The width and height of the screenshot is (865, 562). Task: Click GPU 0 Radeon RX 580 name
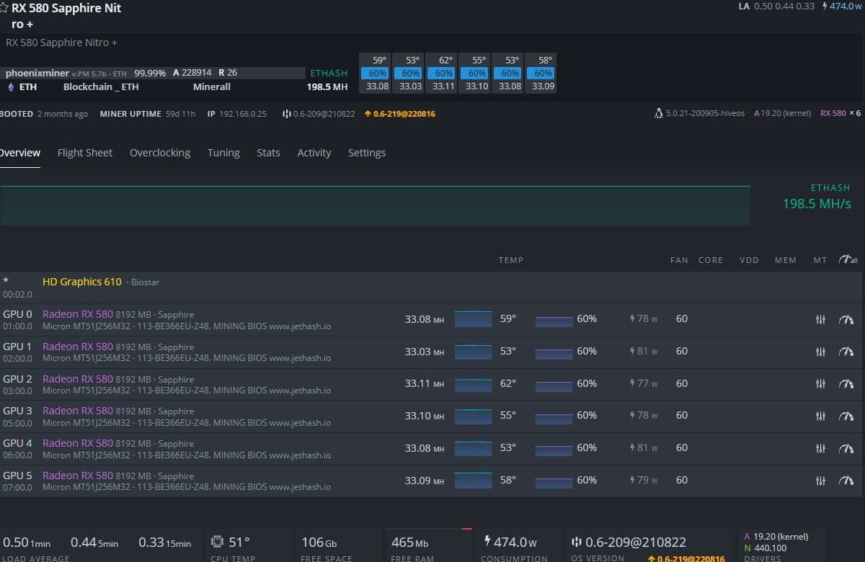pos(78,314)
